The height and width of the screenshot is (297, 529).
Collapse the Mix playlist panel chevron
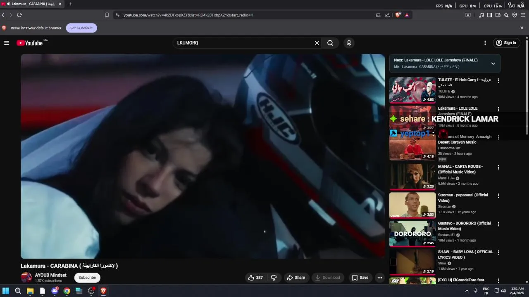[493, 64]
